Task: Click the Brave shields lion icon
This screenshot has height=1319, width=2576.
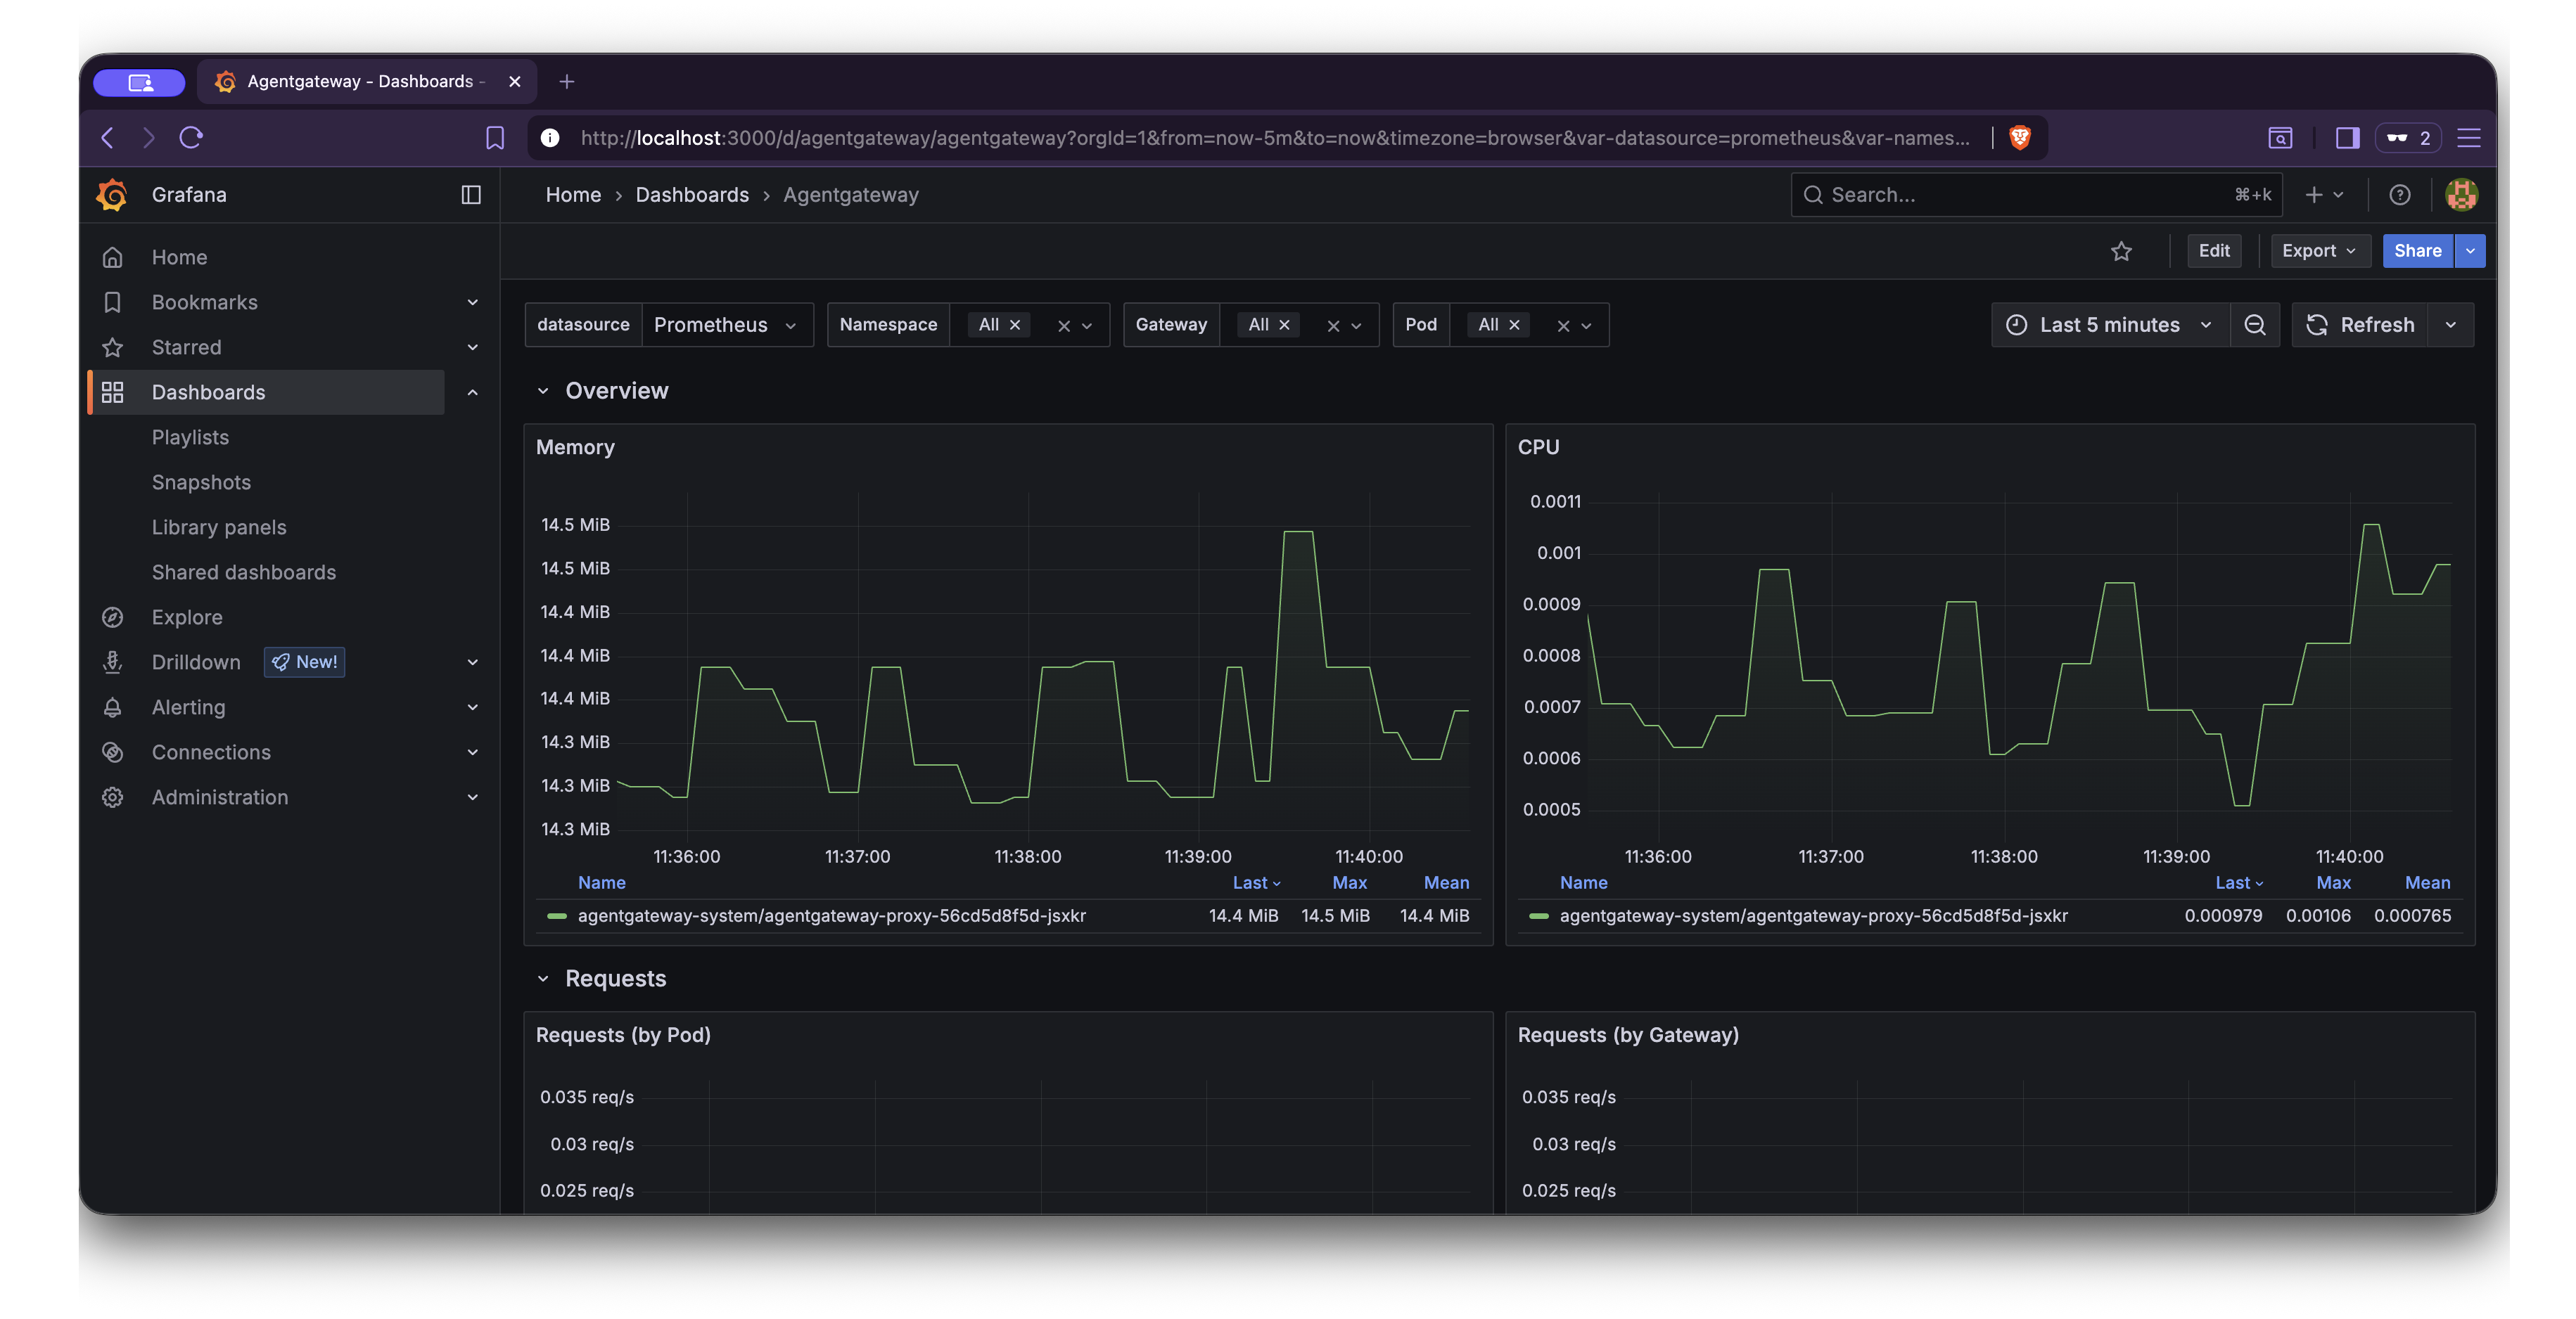Action: (2020, 138)
